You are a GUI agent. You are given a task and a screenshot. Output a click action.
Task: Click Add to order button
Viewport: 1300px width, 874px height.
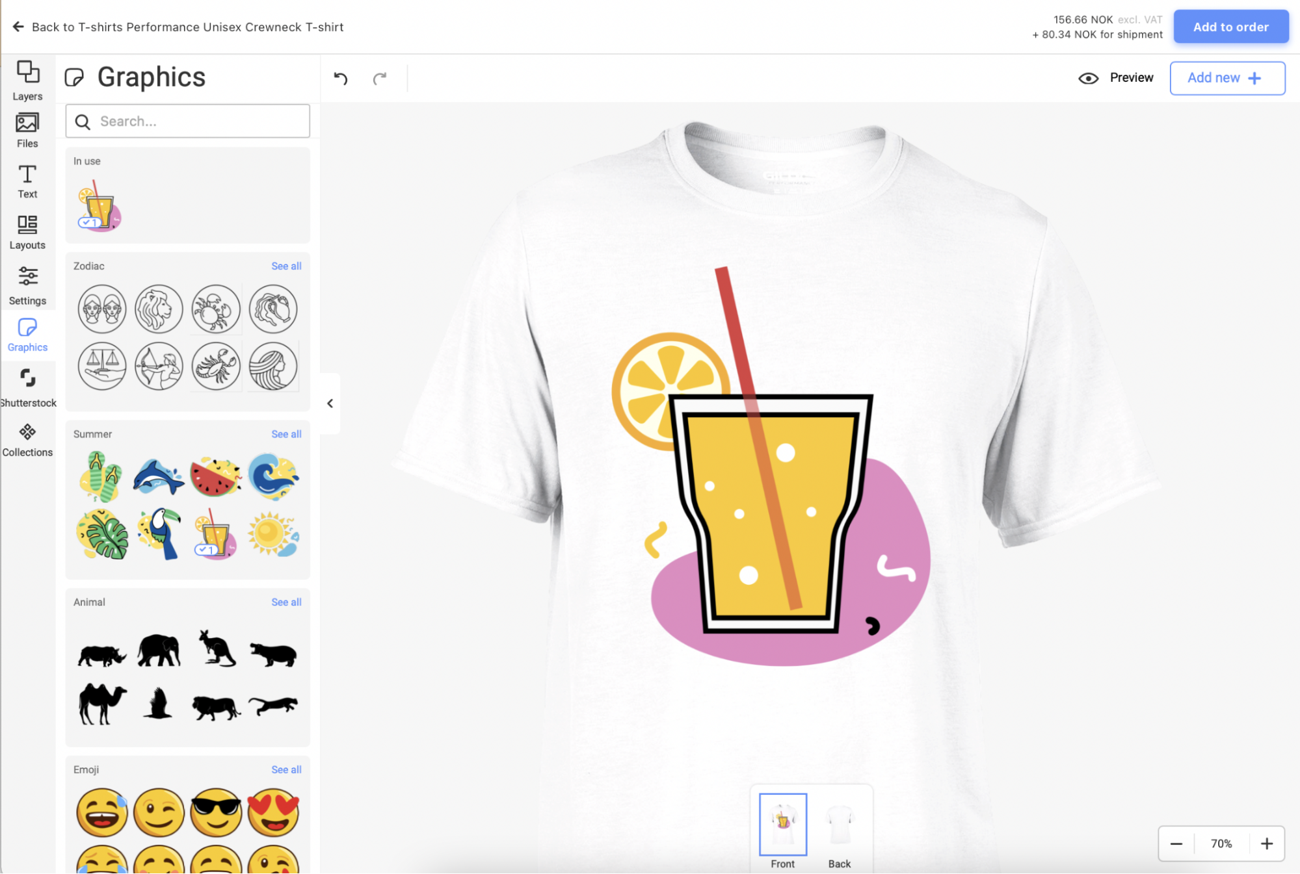pos(1230,27)
